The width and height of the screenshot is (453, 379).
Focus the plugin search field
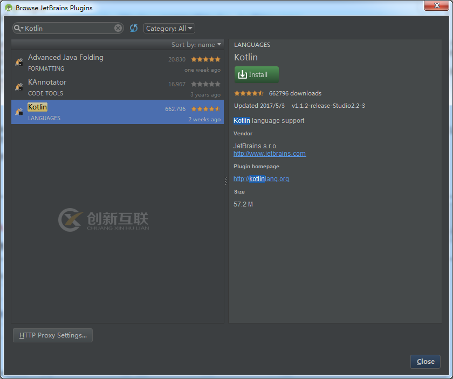69,28
